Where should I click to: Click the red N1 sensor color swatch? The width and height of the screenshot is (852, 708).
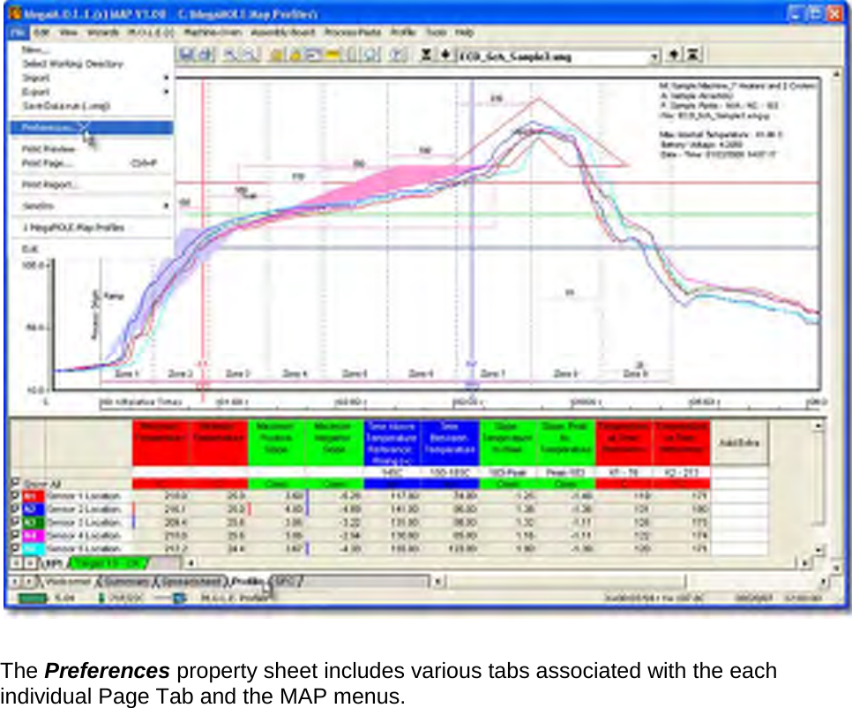click(x=34, y=496)
